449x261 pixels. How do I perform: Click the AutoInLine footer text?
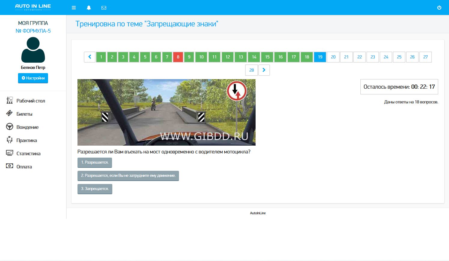[258, 213]
